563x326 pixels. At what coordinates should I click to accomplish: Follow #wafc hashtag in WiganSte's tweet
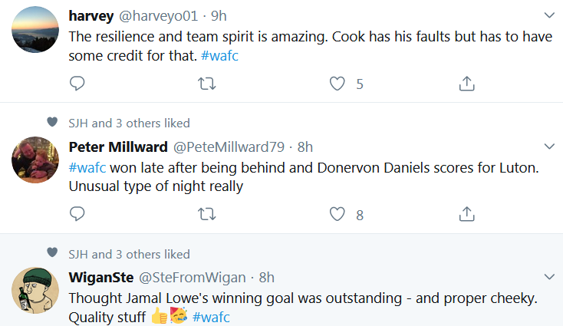point(211,317)
